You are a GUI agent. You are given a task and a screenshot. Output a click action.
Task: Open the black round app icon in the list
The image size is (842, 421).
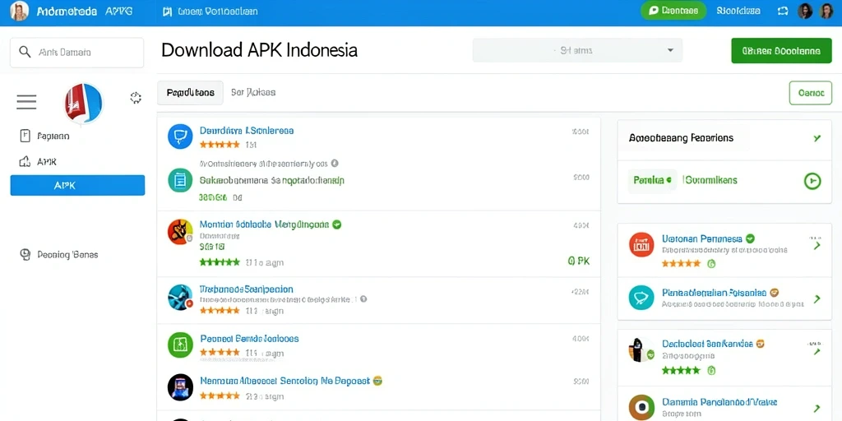pos(180,386)
